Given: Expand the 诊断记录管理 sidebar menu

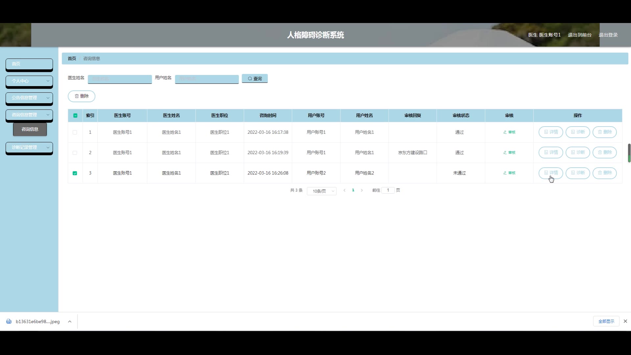Looking at the screenshot, I should coord(29,147).
